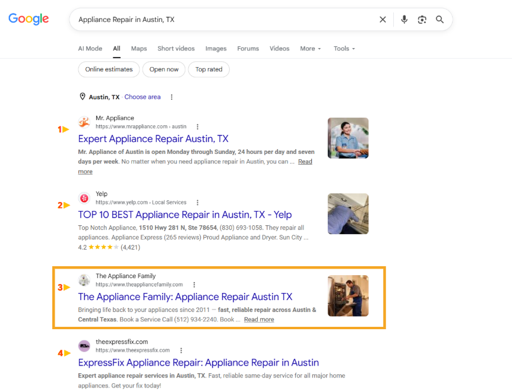Click Read more on Appliance Family snippet

259,320
